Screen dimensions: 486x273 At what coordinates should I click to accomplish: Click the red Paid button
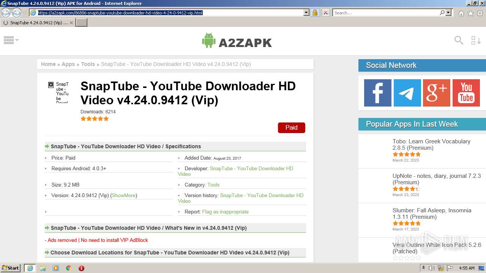point(292,128)
